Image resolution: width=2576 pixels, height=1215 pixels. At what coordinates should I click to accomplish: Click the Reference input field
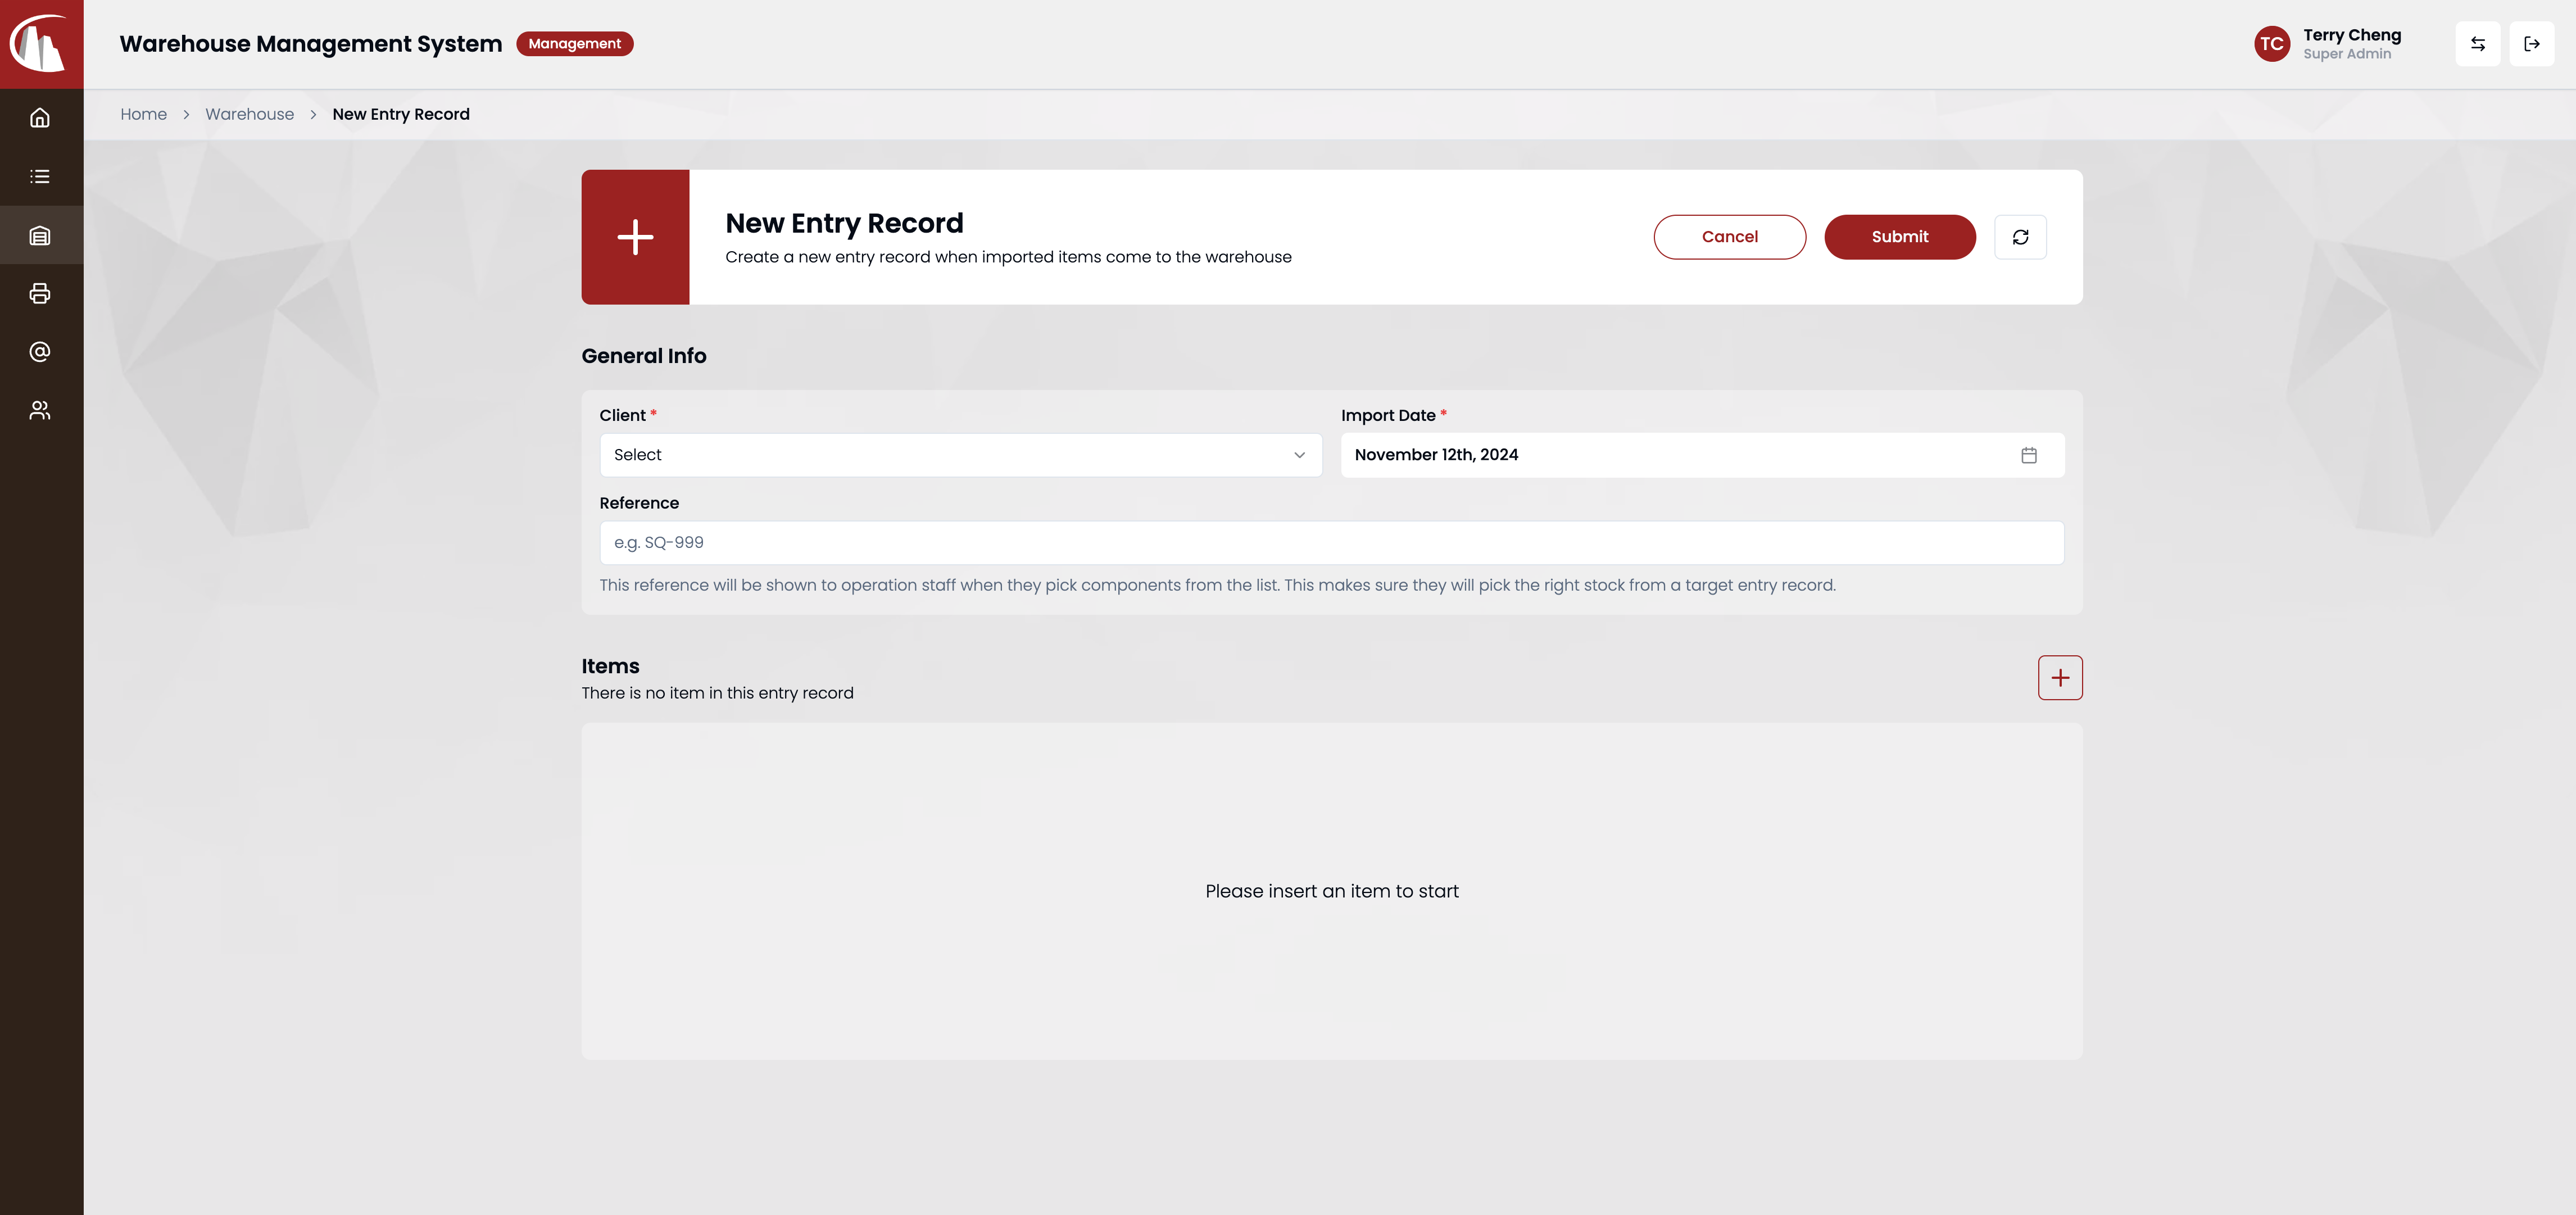point(1331,543)
